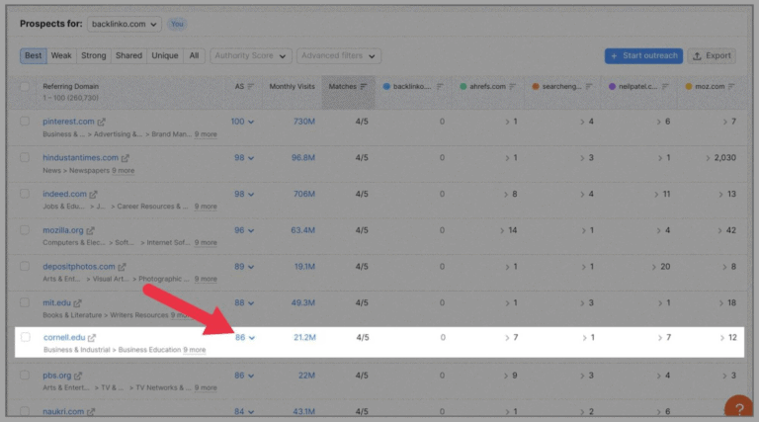Open the Authority Score filter dropdown
Screen dimensions: 759x422
251,55
